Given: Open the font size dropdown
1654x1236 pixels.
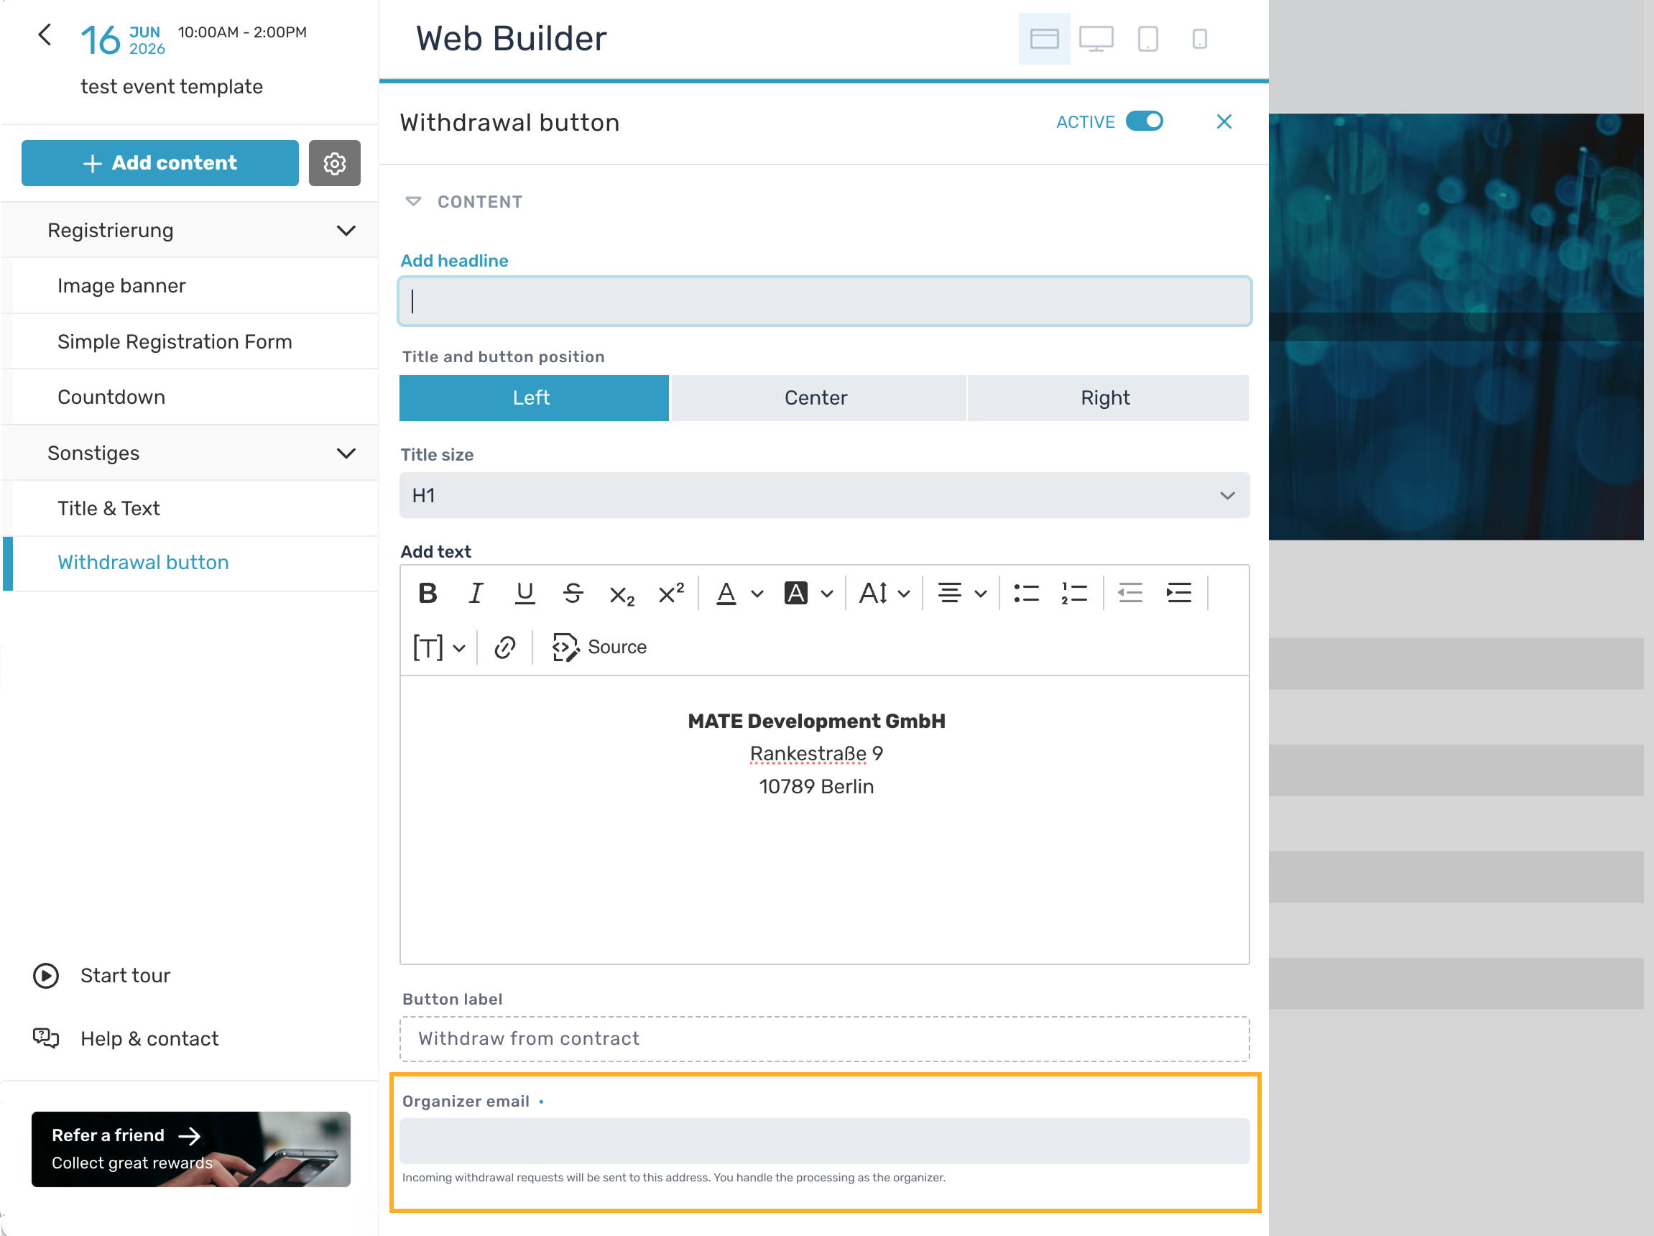Looking at the screenshot, I should click(884, 594).
